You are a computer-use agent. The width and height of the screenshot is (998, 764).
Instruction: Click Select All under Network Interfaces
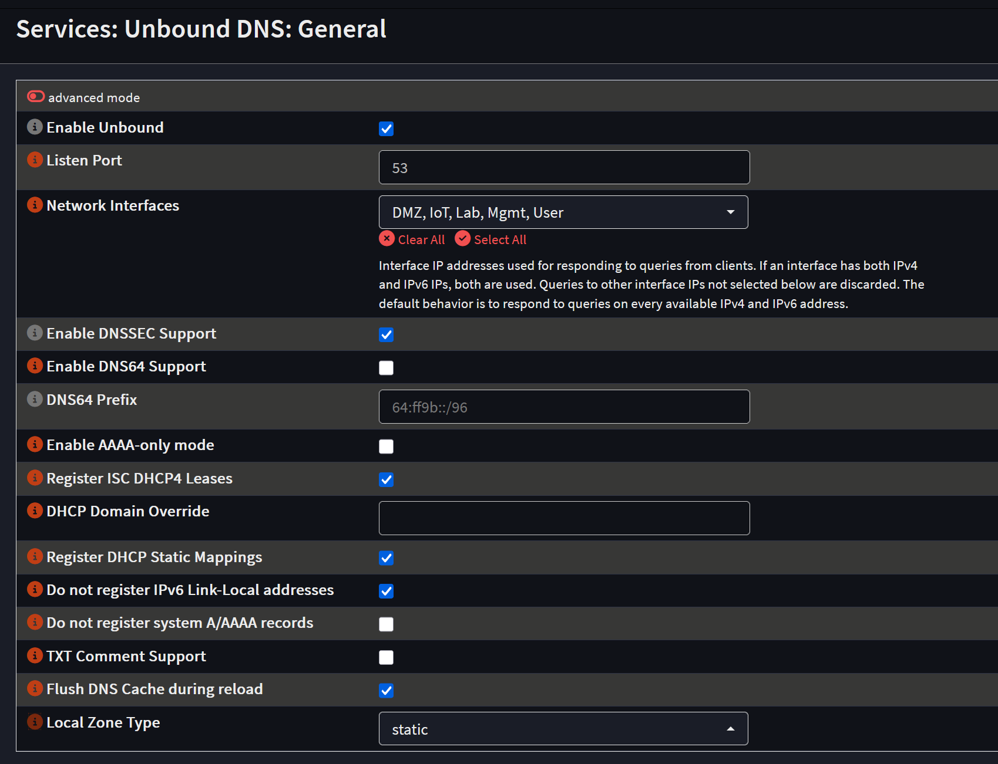click(x=491, y=239)
